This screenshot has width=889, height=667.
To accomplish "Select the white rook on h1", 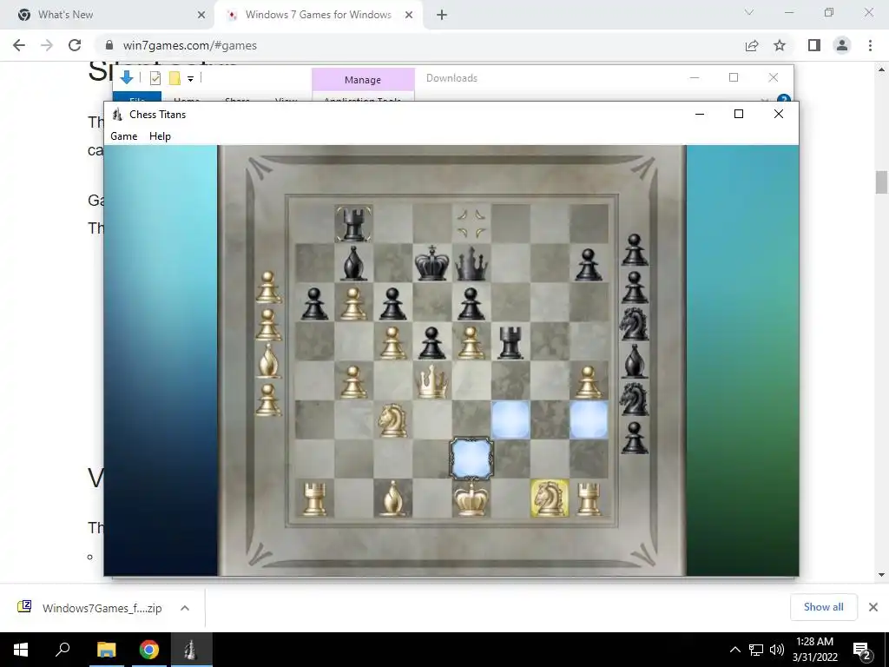I will (589, 499).
